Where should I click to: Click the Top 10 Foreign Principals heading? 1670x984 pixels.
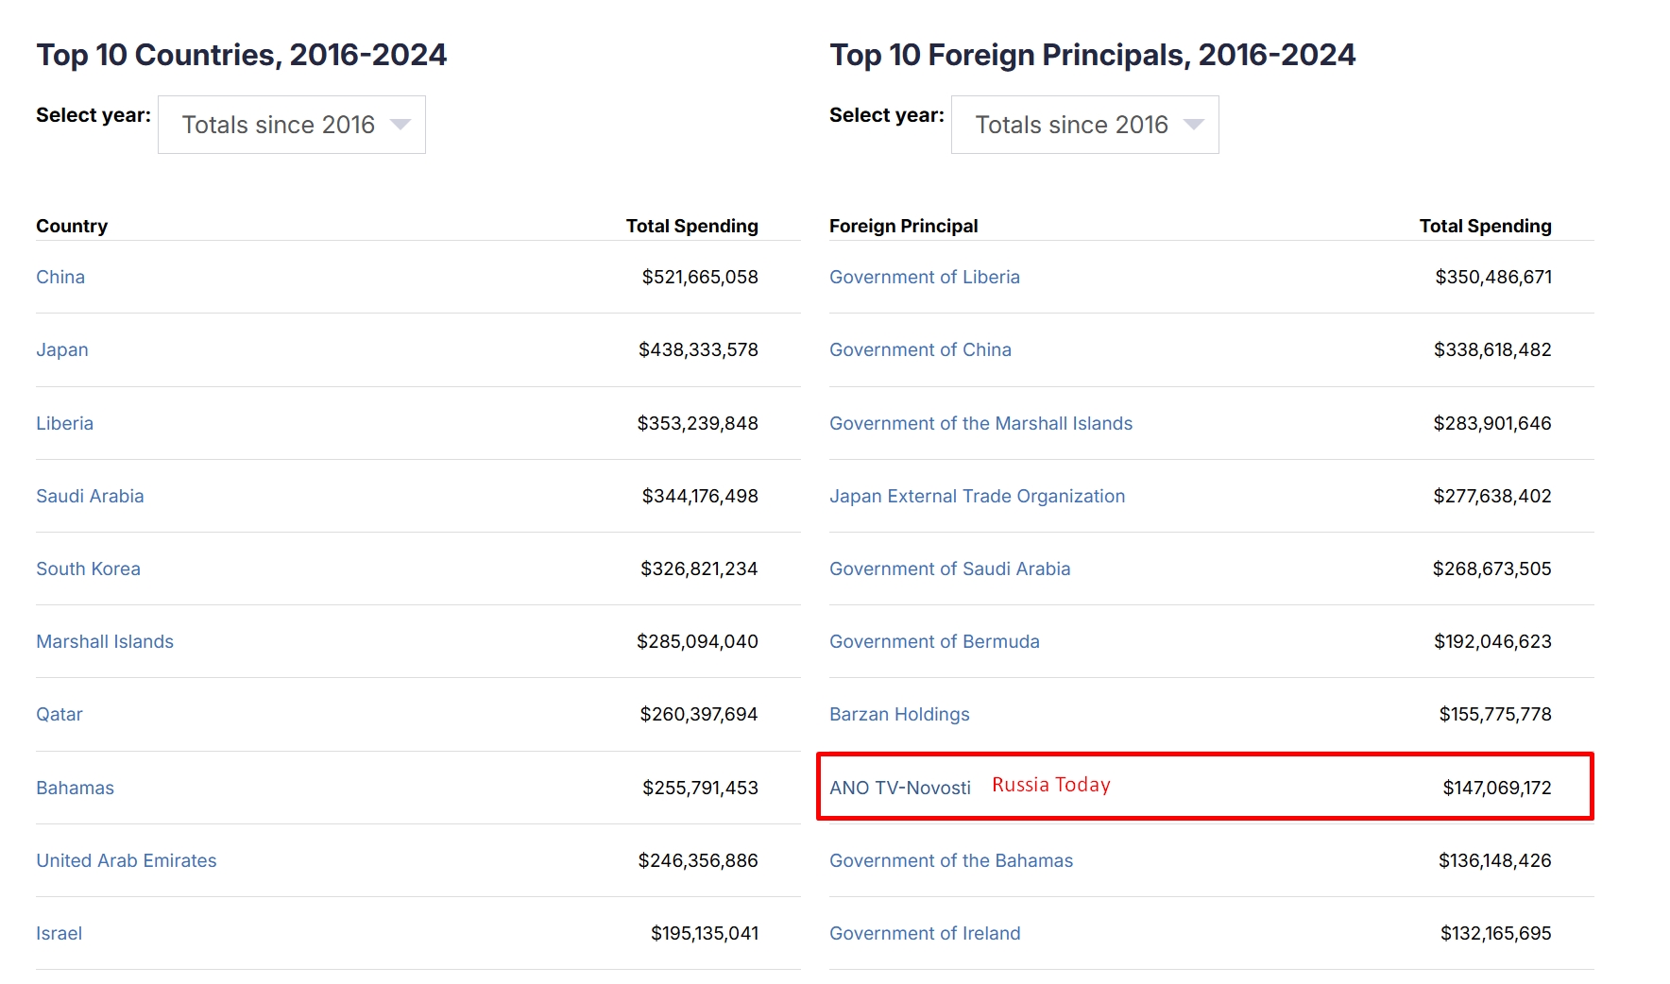tap(1093, 55)
